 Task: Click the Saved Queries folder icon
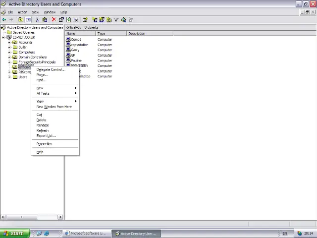pyautogui.click(x=9, y=32)
